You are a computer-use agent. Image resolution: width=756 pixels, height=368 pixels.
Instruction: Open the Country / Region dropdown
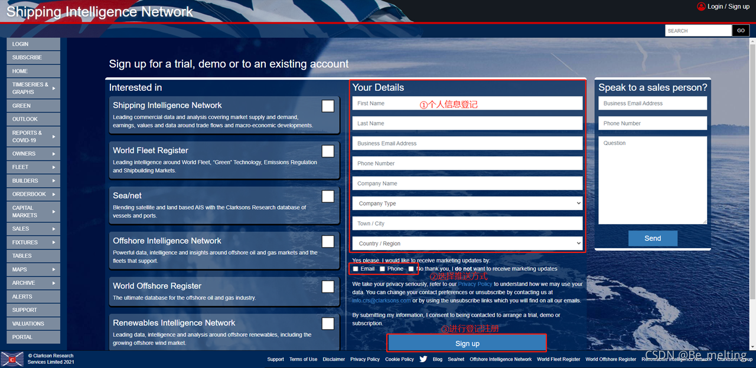click(468, 244)
